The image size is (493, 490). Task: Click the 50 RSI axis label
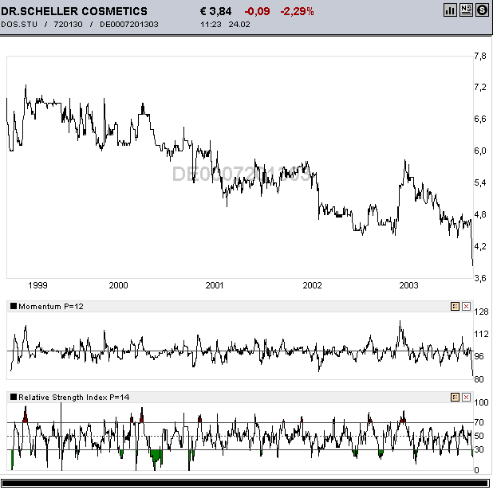tap(479, 436)
